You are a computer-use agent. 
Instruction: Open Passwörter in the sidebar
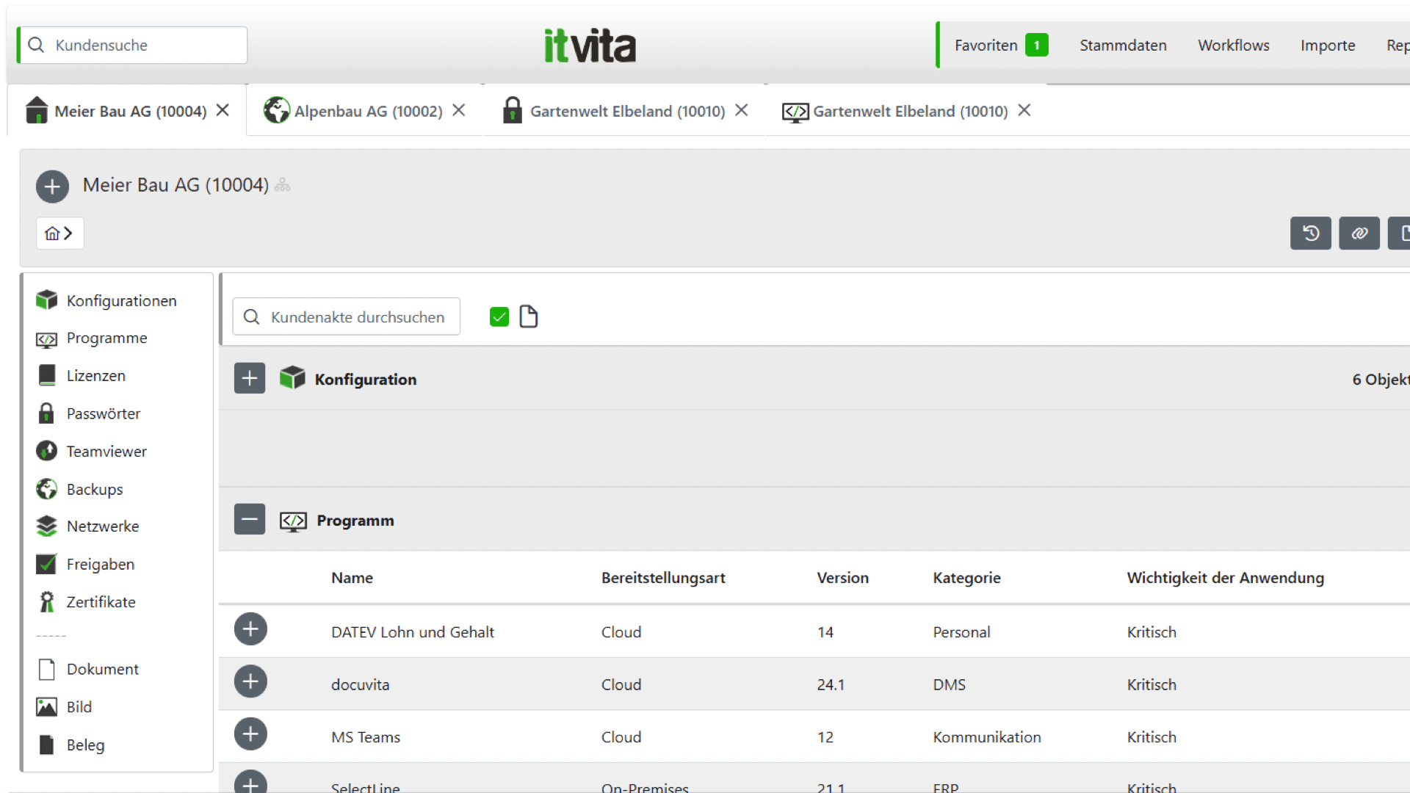click(x=103, y=413)
